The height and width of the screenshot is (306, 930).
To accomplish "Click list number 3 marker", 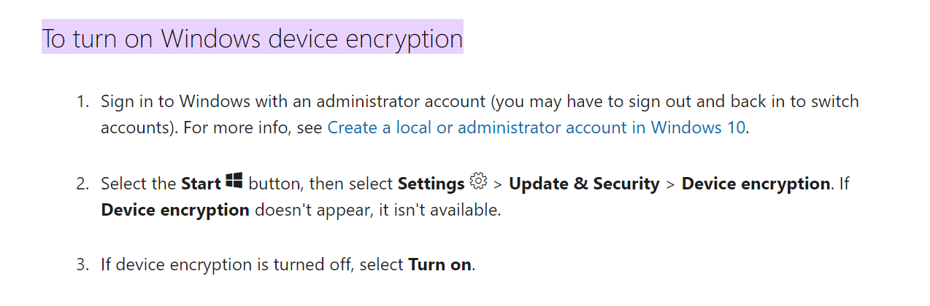I will click(82, 264).
